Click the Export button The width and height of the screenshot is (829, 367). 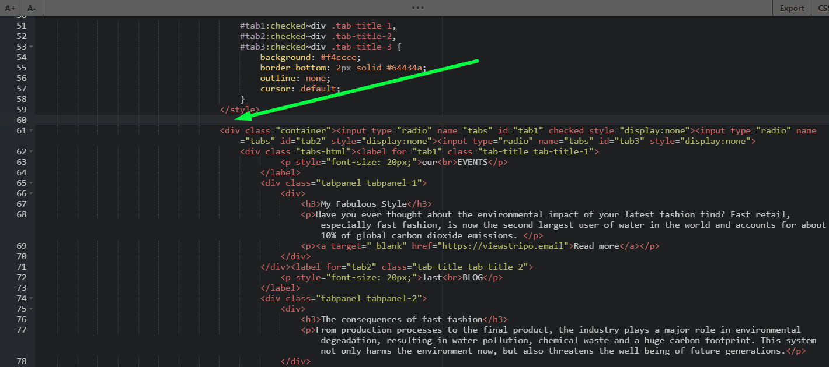pos(792,8)
